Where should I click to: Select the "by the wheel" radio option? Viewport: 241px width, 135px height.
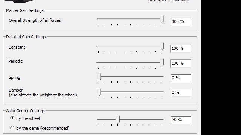[x=12, y=118]
